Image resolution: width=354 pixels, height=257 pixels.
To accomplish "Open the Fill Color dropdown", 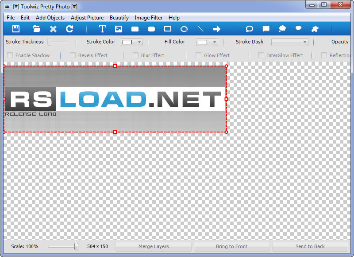I will pos(207,42).
